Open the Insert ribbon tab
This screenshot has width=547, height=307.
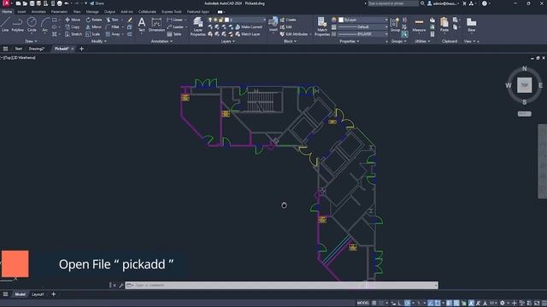[21, 12]
